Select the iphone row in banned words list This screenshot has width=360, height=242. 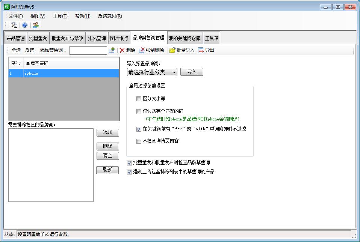(x=64, y=73)
